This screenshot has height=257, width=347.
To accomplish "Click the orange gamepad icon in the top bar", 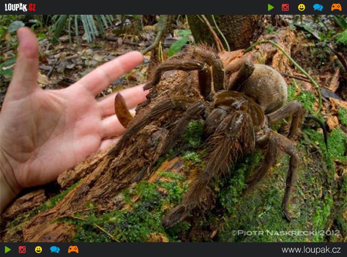I will pyautogui.click(x=336, y=7).
